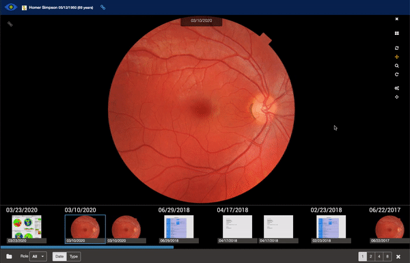Click the 03/23/2020 date group heading

[x=22, y=210]
